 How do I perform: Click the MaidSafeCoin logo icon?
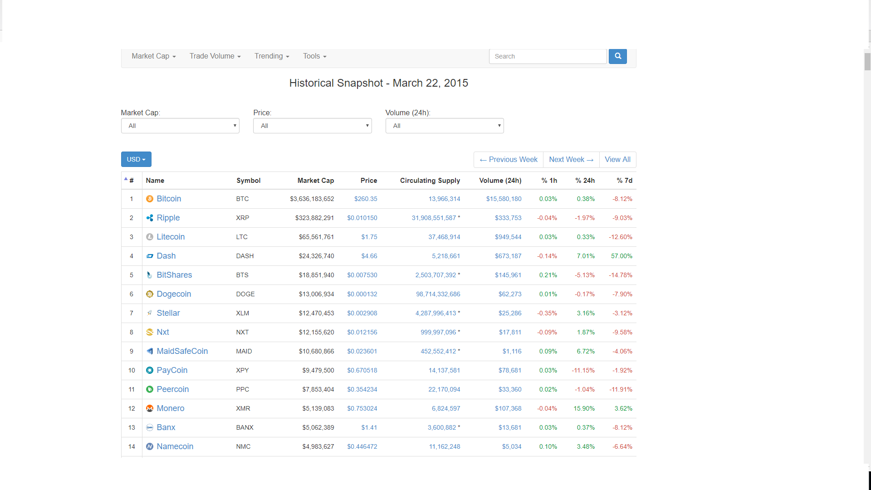point(150,351)
